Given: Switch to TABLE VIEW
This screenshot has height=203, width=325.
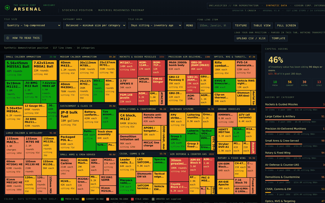Looking at the screenshot, I should [x=262, y=25].
